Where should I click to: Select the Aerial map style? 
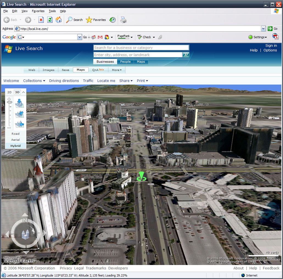click(16, 140)
